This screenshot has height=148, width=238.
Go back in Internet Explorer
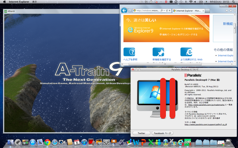tap(124, 11)
